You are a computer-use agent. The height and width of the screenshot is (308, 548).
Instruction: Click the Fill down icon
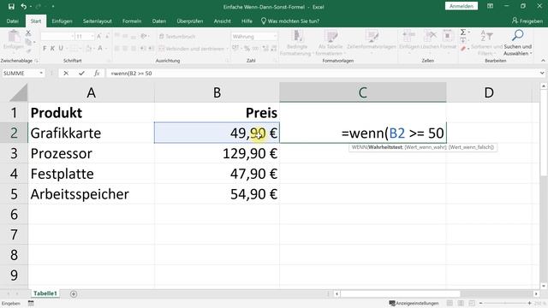[x=463, y=40]
